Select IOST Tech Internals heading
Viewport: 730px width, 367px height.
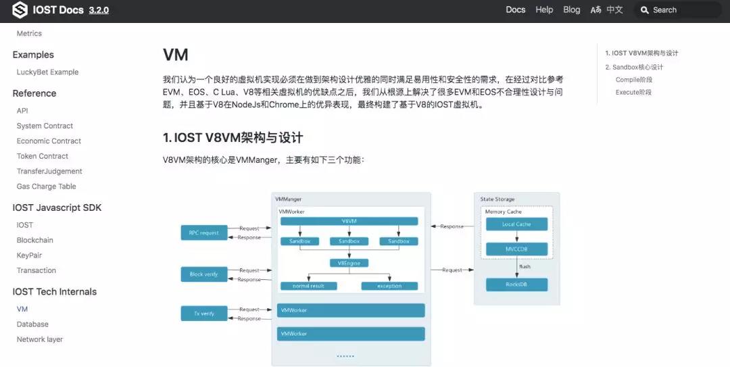pos(55,292)
